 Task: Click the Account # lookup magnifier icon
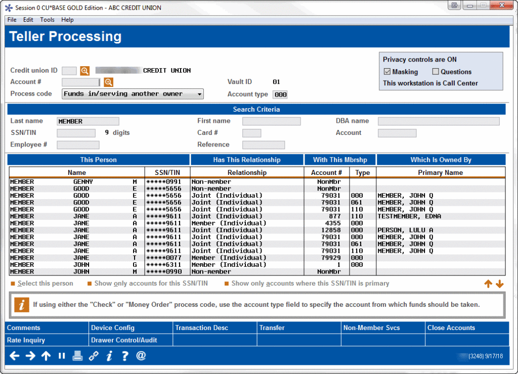tap(108, 82)
